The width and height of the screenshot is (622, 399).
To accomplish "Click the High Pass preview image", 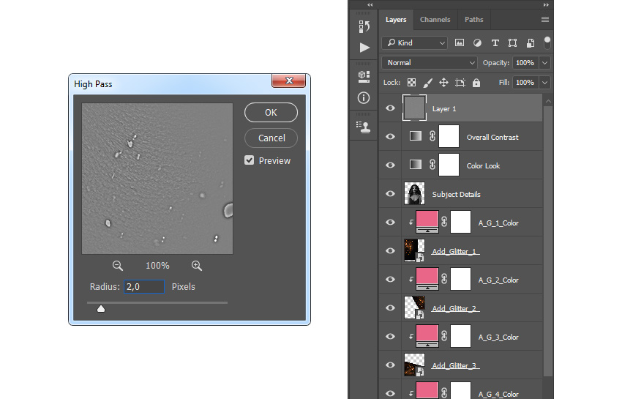I will 157,179.
